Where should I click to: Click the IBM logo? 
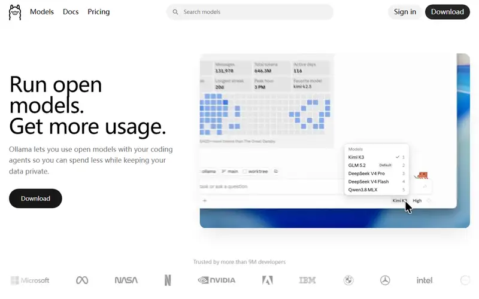click(x=307, y=280)
